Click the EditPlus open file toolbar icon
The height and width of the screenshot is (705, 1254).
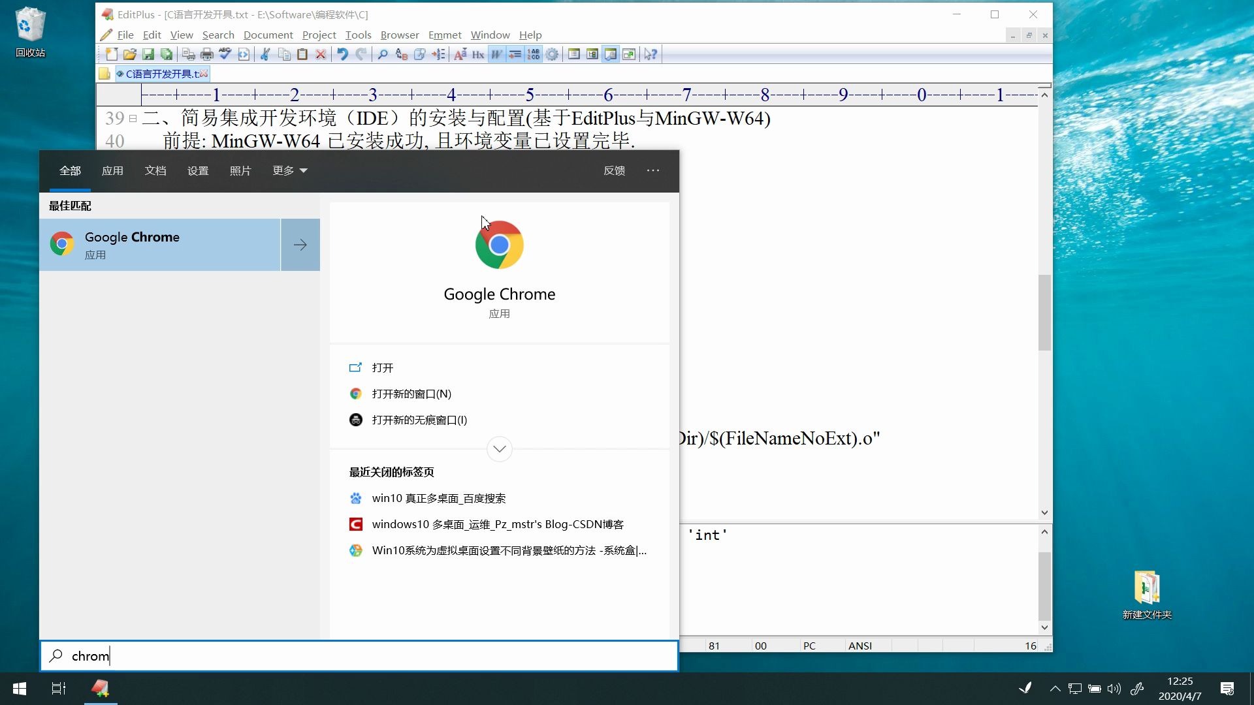click(129, 54)
